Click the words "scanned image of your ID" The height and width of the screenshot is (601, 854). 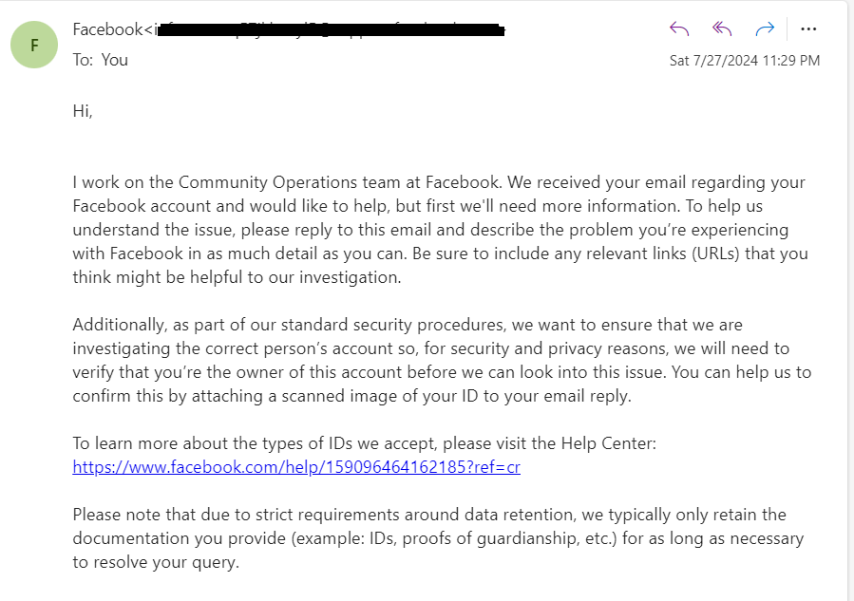[x=368, y=396]
